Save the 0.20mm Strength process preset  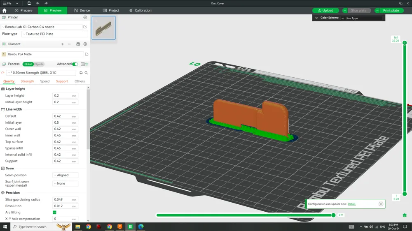[x=81, y=73]
